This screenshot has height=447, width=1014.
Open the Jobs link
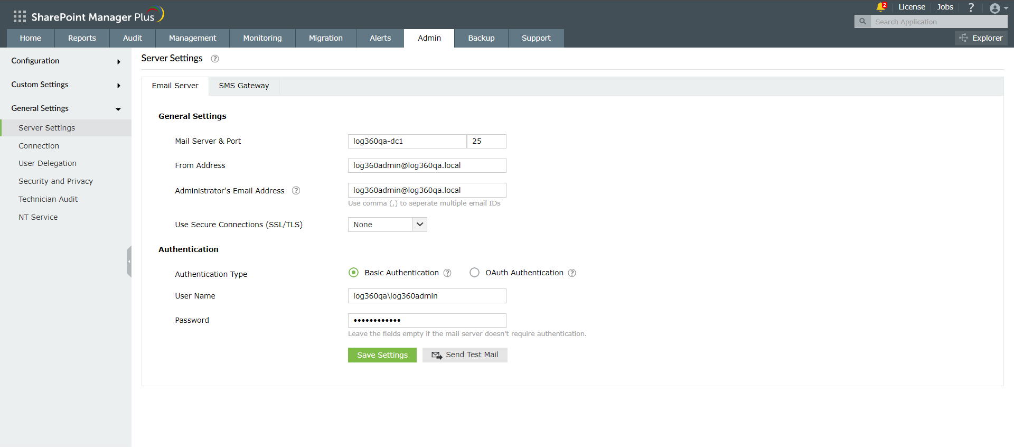[x=945, y=7]
